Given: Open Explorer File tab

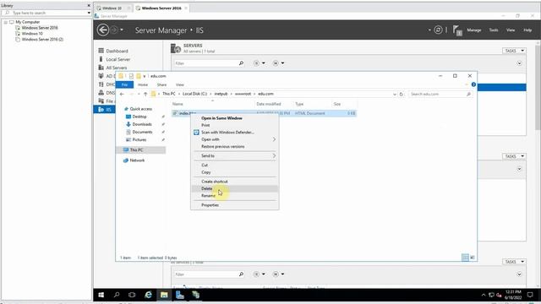Looking at the screenshot, I should pos(124,84).
